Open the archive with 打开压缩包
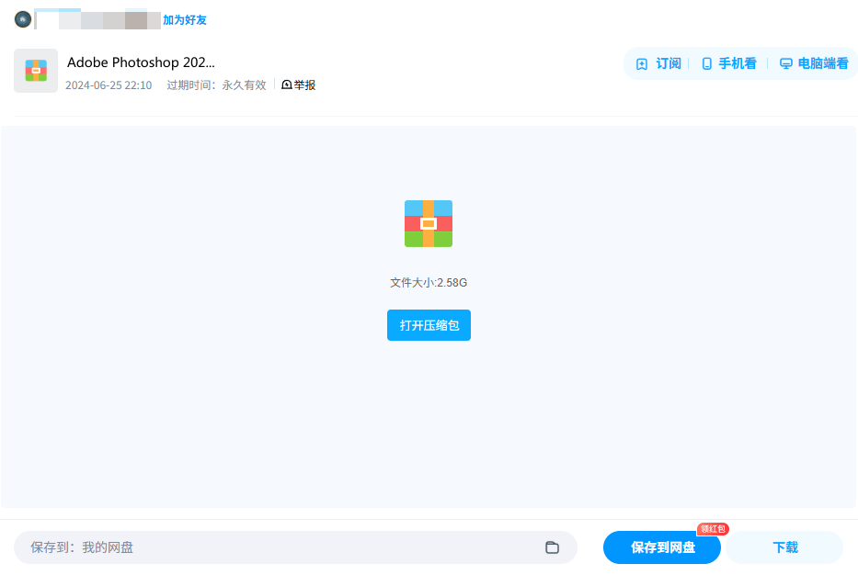858x575 pixels. pyautogui.click(x=428, y=324)
